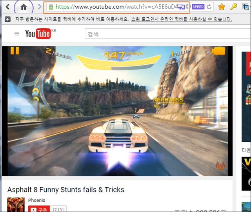Select the YouTube address bar URL

coord(116,7)
